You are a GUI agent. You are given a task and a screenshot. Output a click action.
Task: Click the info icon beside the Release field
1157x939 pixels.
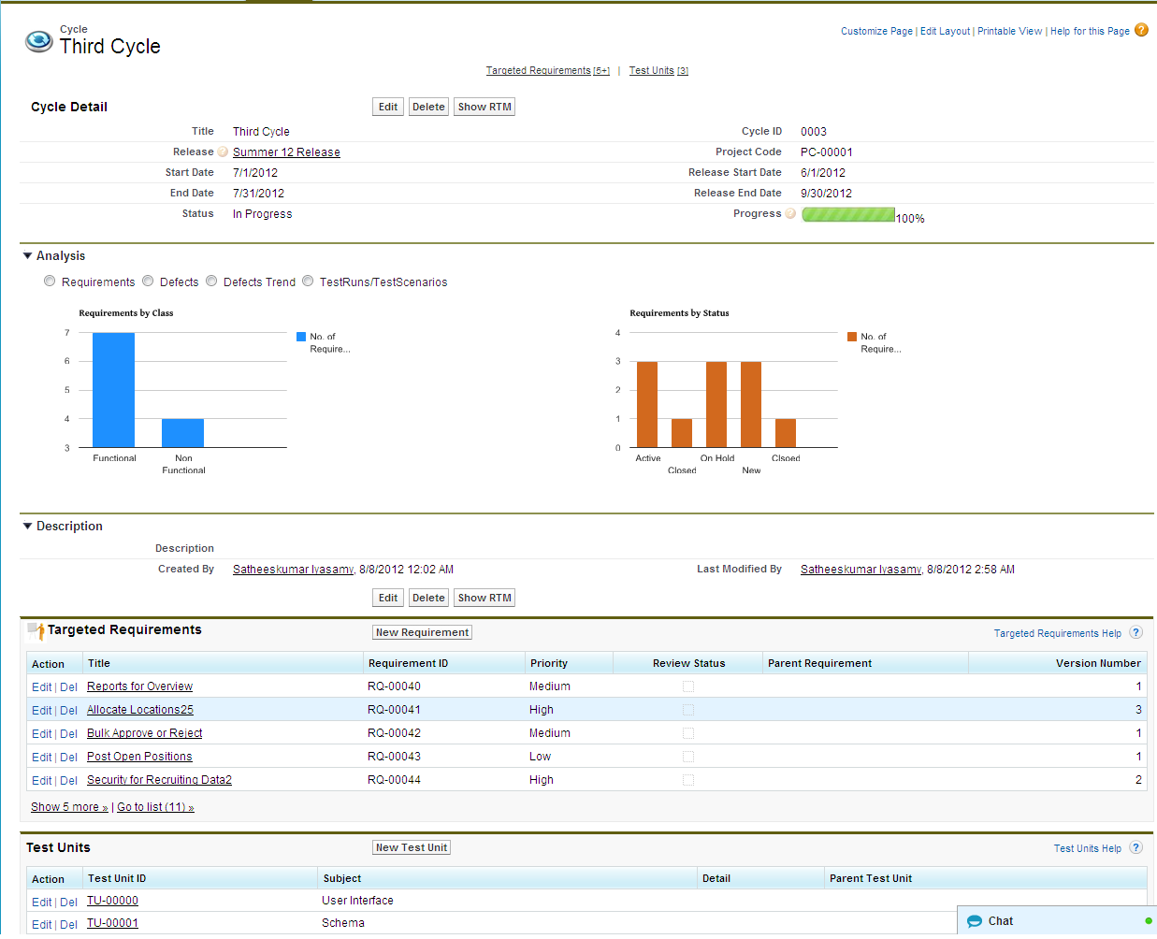point(222,151)
